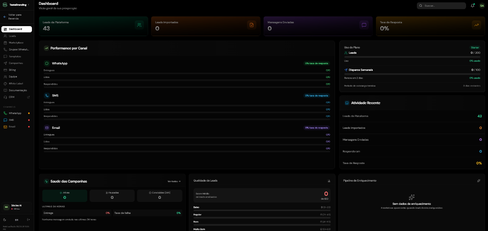
Task: Click the sparkle icon in Pipeline de Enriquecimento header
Action: (478, 181)
